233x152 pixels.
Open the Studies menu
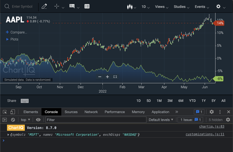point(181,7)
